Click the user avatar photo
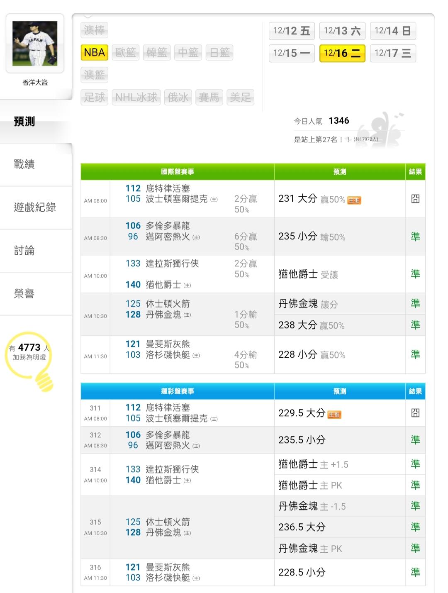Viewport: 448px width, 593px height. pyautogui.click(x=35, y=44)
